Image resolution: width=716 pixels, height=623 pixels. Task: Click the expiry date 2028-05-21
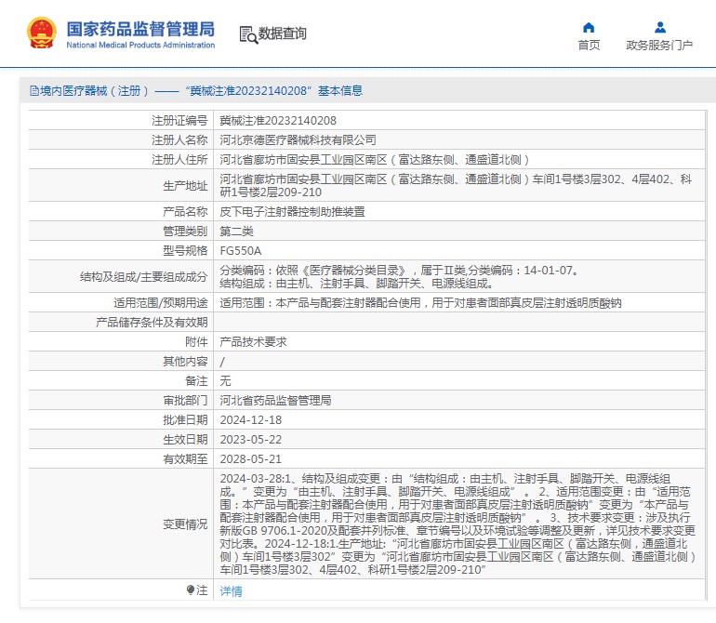[248, 459]
